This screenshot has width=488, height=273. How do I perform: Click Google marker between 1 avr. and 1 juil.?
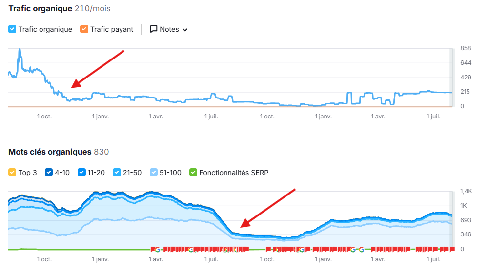tap(191, 249)
